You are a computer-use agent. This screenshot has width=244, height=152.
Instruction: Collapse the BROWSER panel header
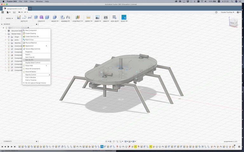point(2,24)
